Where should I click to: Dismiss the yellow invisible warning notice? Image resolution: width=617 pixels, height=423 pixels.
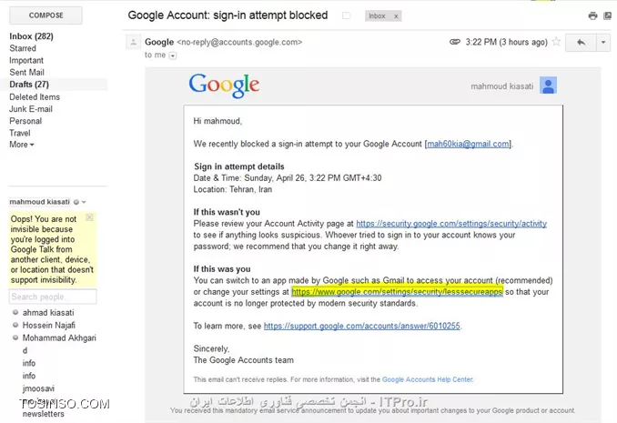coord(90,217)
